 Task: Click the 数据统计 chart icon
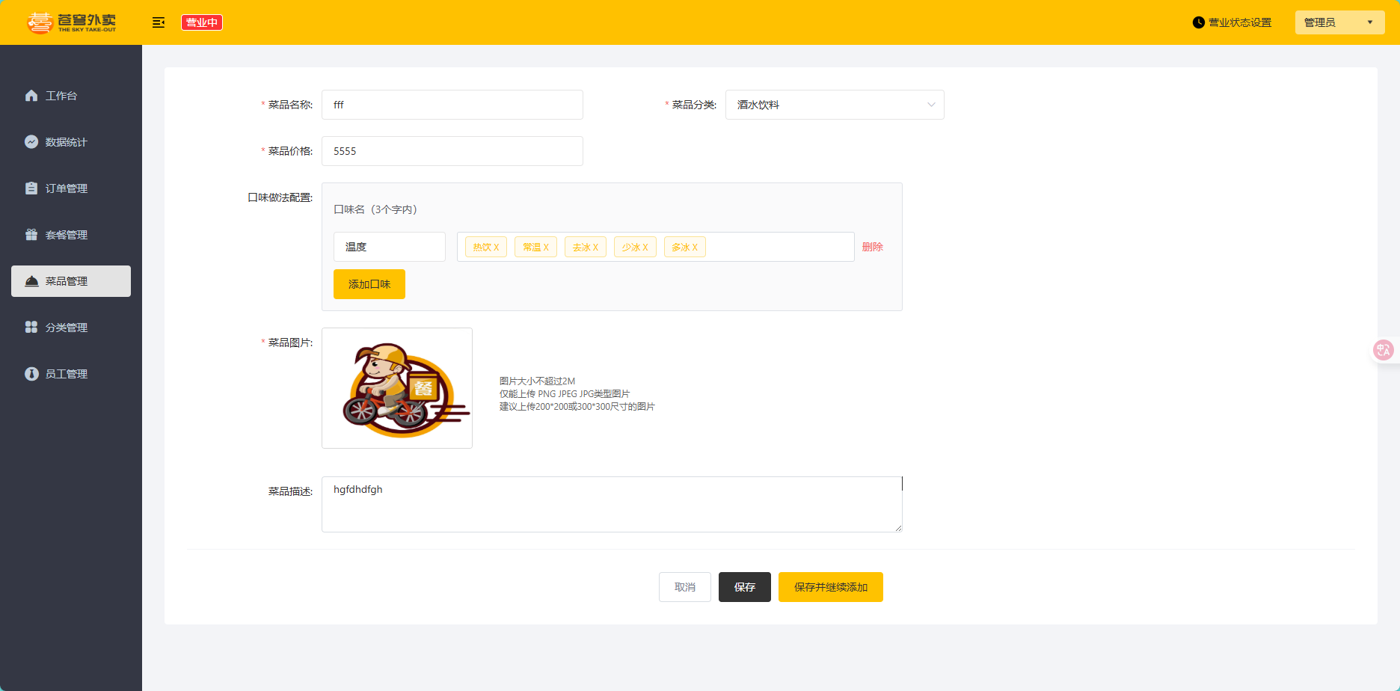31,142
